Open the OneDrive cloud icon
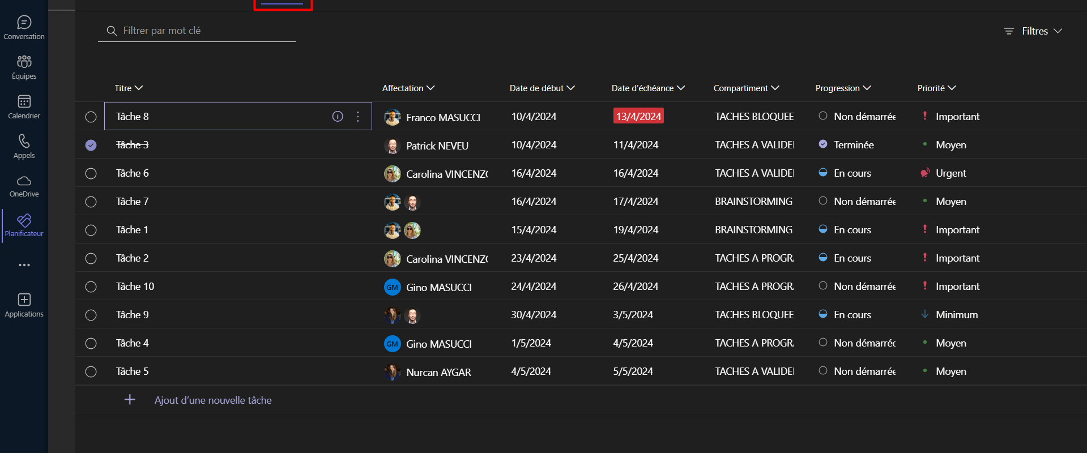1087x453 pixels. pos(24,181)
